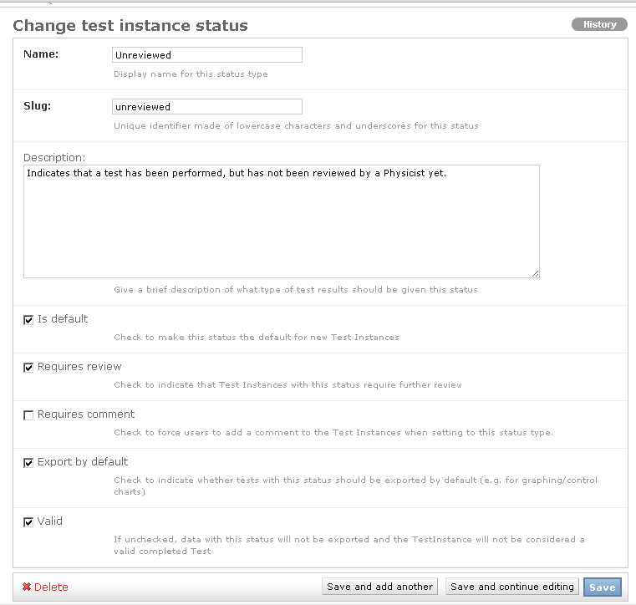636x605 pixels.
Task: Click help text 'Display name for this status type'
Action: 191,74
